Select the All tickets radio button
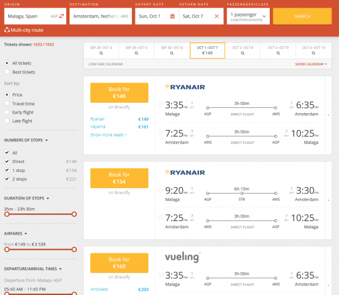This screenshot has width=339, height=295. (x=7, y=63)
